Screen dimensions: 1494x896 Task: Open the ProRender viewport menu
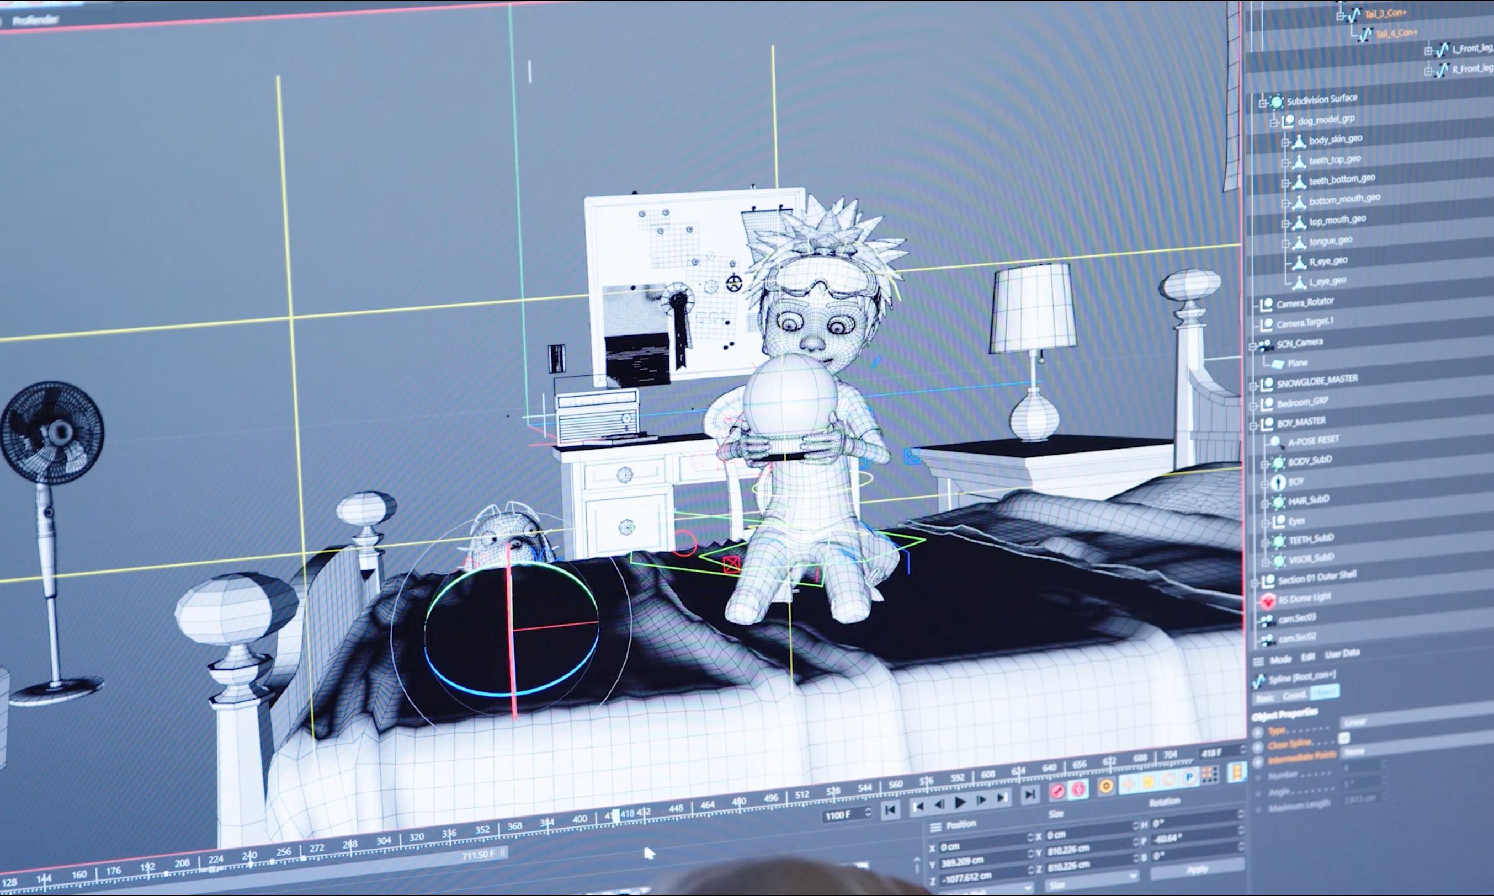36,20
